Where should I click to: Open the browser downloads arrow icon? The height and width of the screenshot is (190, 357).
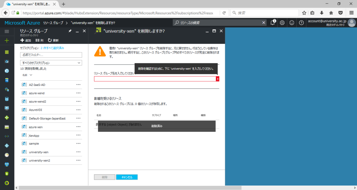pos(322,13)
